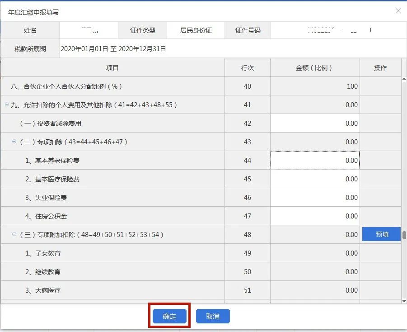Click the 姓名 label cell
Viewport: 407px width, 332px height.
tap(30, 30)
